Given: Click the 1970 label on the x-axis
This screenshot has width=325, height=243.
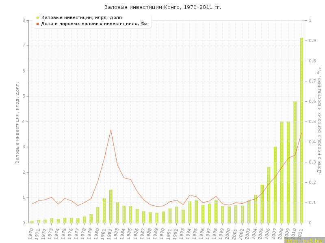Looking at the screenshot, I should click(x=32, y=233).
